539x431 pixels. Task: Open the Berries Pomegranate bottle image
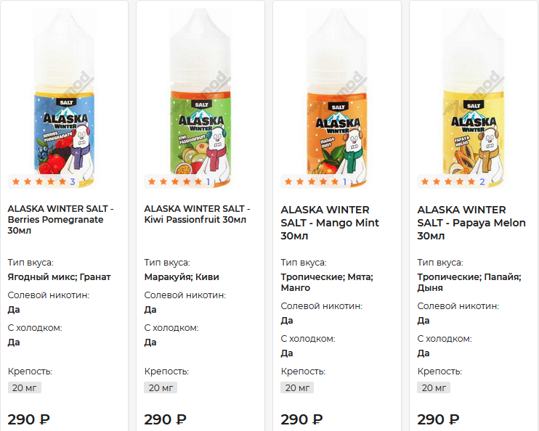tap(64, 98)
